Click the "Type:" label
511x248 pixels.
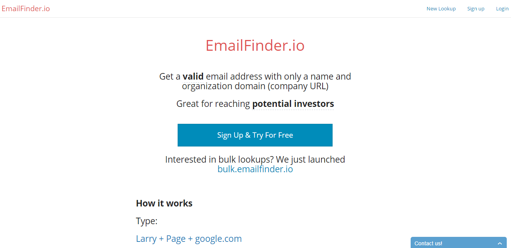[146, 221]
